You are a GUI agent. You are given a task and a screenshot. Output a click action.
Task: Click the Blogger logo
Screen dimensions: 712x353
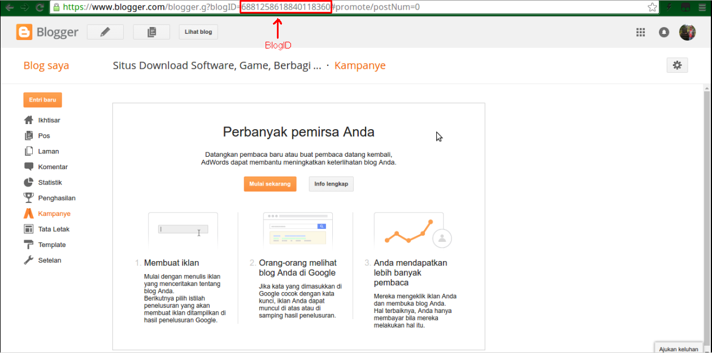pyautogui.click(x=47, y=32)
